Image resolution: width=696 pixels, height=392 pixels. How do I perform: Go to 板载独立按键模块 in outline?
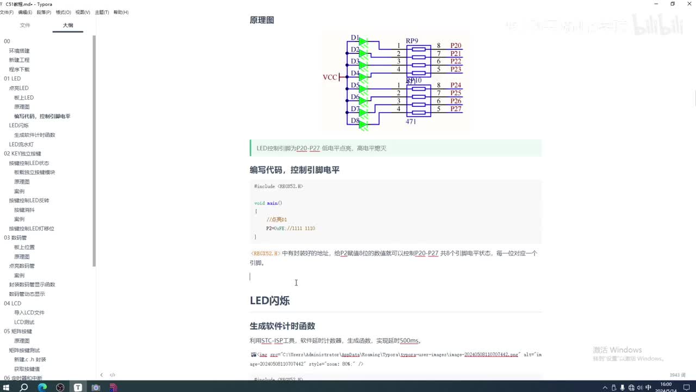click(35, 172)
